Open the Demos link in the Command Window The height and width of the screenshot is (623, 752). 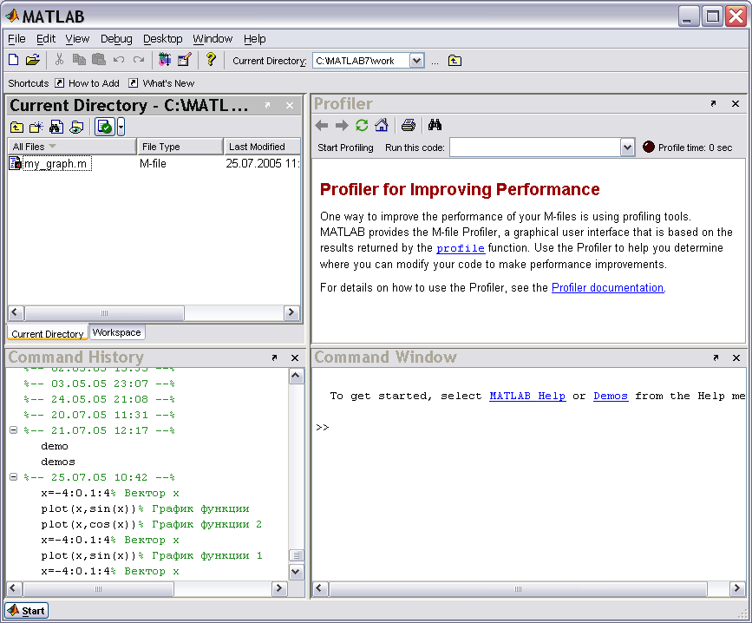click(x=611, y=397)
